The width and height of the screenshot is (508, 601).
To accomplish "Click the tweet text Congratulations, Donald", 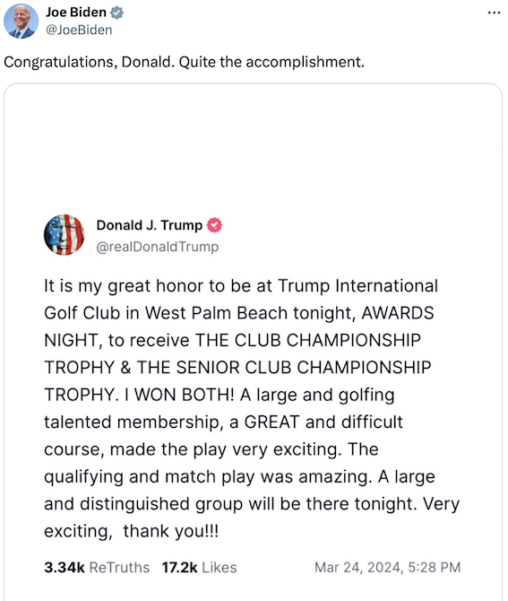I will (x=90, y=62).
